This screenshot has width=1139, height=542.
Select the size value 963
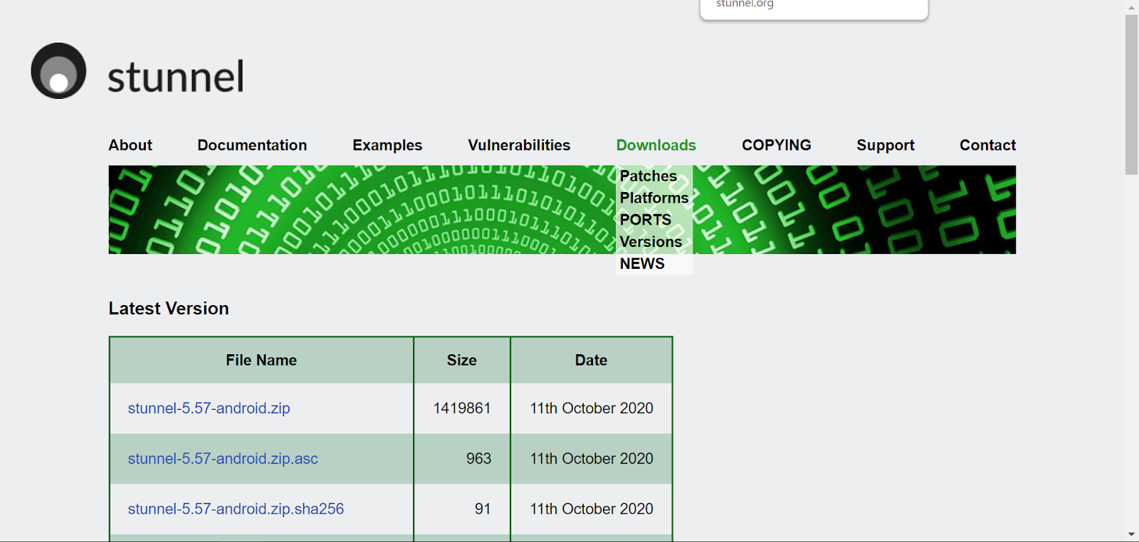(478, 459)
